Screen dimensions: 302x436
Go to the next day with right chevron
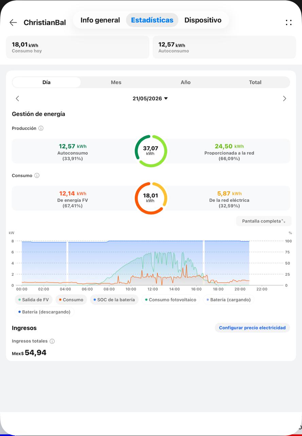click(x=285, y=98)
